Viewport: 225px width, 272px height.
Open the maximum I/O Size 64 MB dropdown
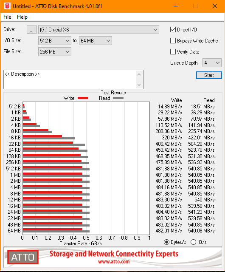[x=96, y=41]
